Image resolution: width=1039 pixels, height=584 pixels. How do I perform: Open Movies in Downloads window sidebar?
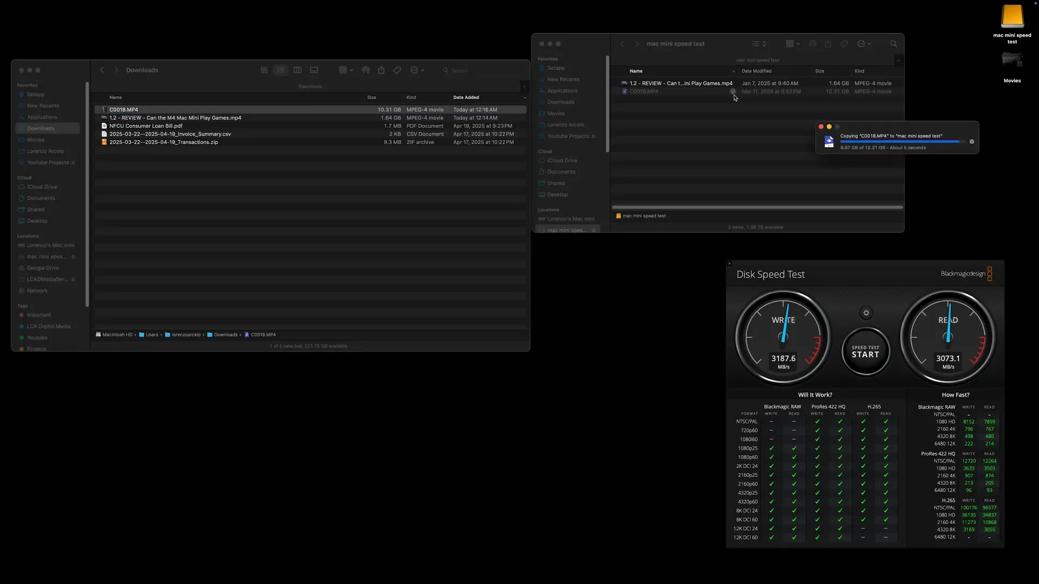[36, 140]
